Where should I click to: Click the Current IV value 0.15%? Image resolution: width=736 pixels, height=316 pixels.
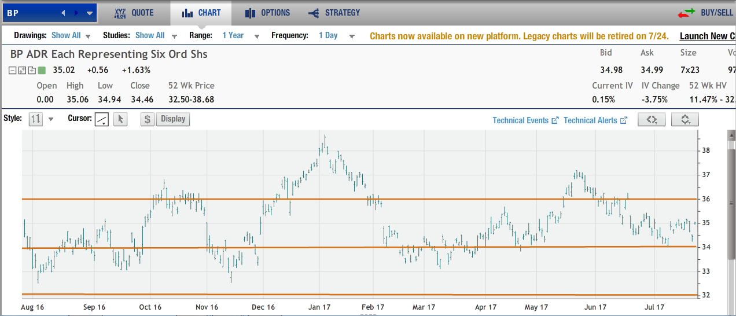(x=603, y=100)
